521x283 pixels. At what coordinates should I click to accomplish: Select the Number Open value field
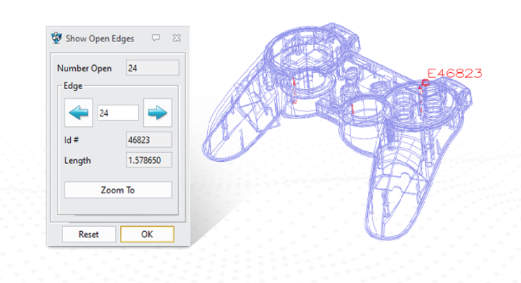(x=152, y=68)
